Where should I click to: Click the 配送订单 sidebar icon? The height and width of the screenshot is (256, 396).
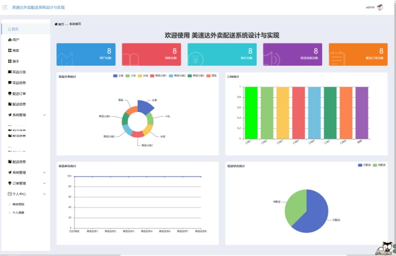tap(9, 94)
